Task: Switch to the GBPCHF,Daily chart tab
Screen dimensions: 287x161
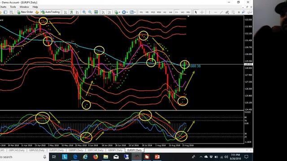Action: [x=96, y=150]
